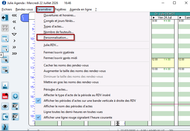Go to previous with single left arrow
The width and height of the screenshot is (190, 131).
pos(14,28)
